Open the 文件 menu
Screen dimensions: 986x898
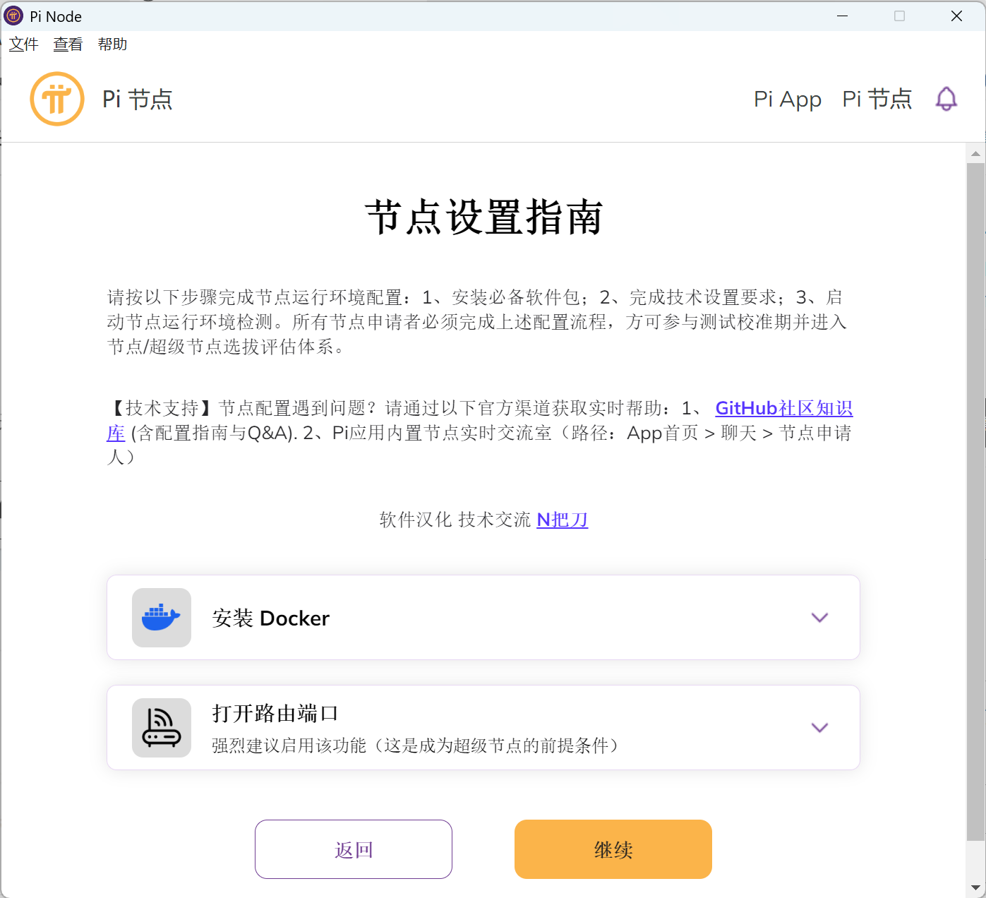(23, 44)
